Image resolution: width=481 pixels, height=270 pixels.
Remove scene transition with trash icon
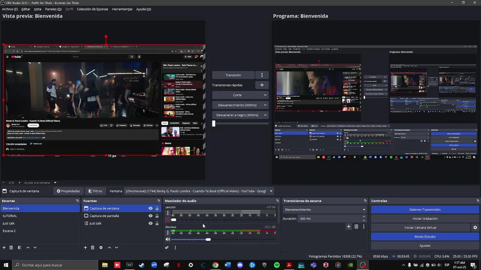[356, 226]
